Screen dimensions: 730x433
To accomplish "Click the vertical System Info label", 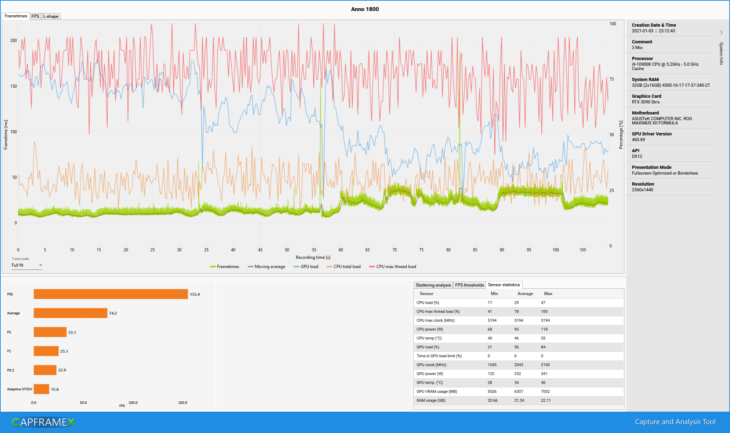I will [721, 54].
